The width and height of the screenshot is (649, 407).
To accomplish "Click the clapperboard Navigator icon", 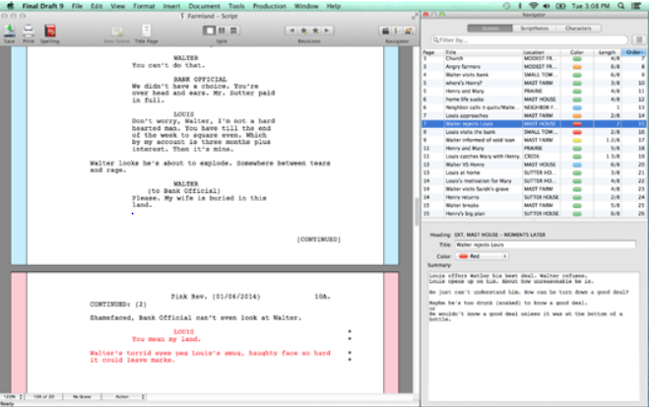I will (385, 31).
